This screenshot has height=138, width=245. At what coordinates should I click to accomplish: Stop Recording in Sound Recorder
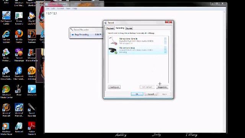[80, 34]
